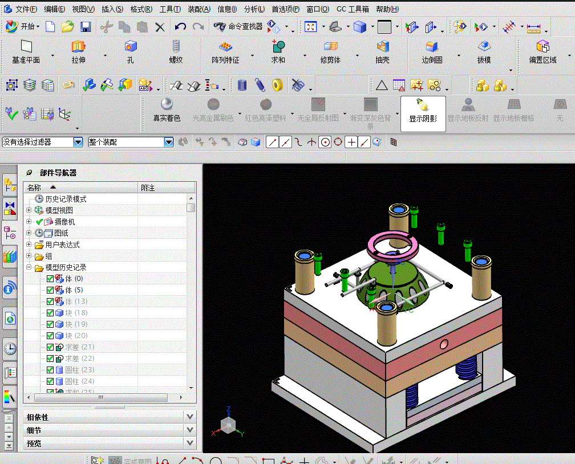
Task: Select the Thread (螺纹) tool
Action: click(x=176, y=52)
